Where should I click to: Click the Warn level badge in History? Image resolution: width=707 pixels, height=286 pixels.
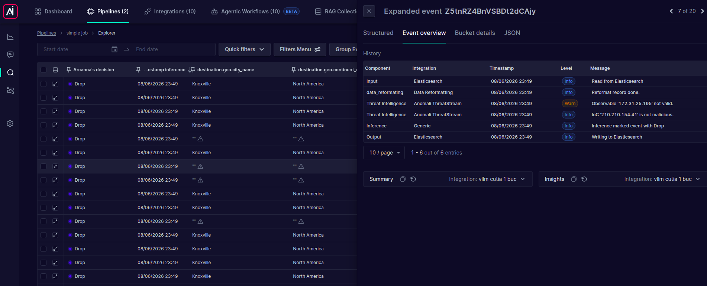[x=570, y=104]
